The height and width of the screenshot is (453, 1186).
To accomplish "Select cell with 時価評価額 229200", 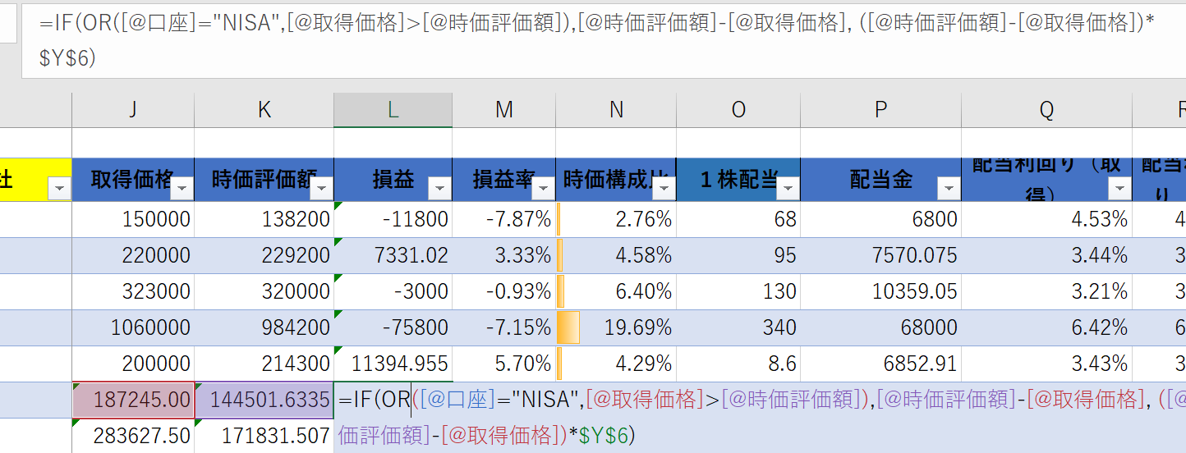I will pyautogui.click(x=264, y=255).
